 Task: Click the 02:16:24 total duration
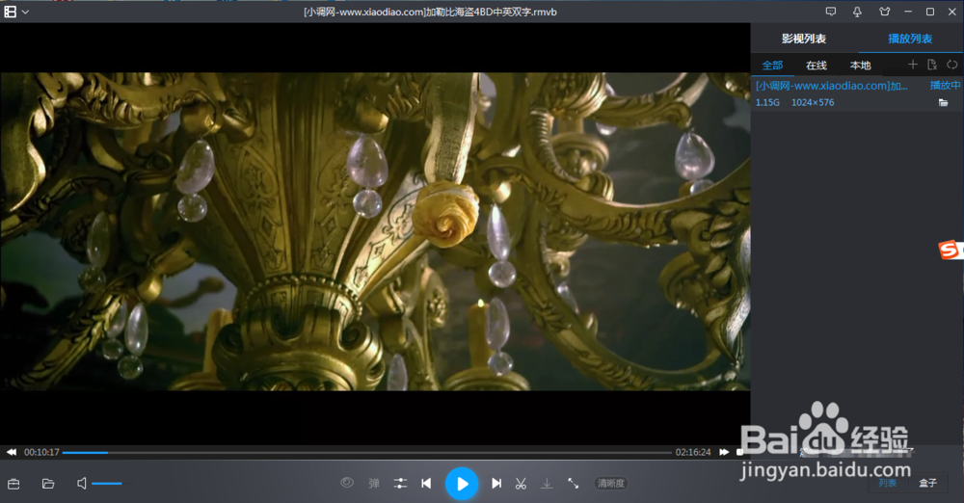coord(693,452)
